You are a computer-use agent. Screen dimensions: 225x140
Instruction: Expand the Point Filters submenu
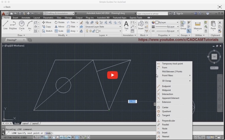tap(174, 75)
